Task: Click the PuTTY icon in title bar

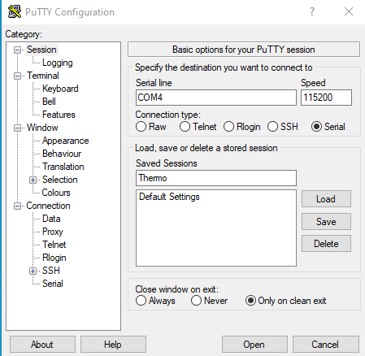Action: [x=15, y=11]
